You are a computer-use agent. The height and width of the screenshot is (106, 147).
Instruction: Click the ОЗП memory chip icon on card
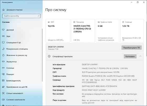click(x=49, y=22)
